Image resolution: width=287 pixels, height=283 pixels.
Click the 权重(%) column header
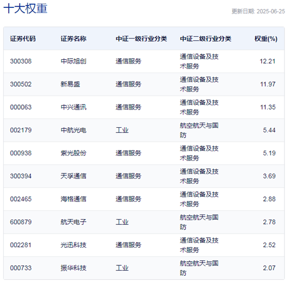point(266,39)
